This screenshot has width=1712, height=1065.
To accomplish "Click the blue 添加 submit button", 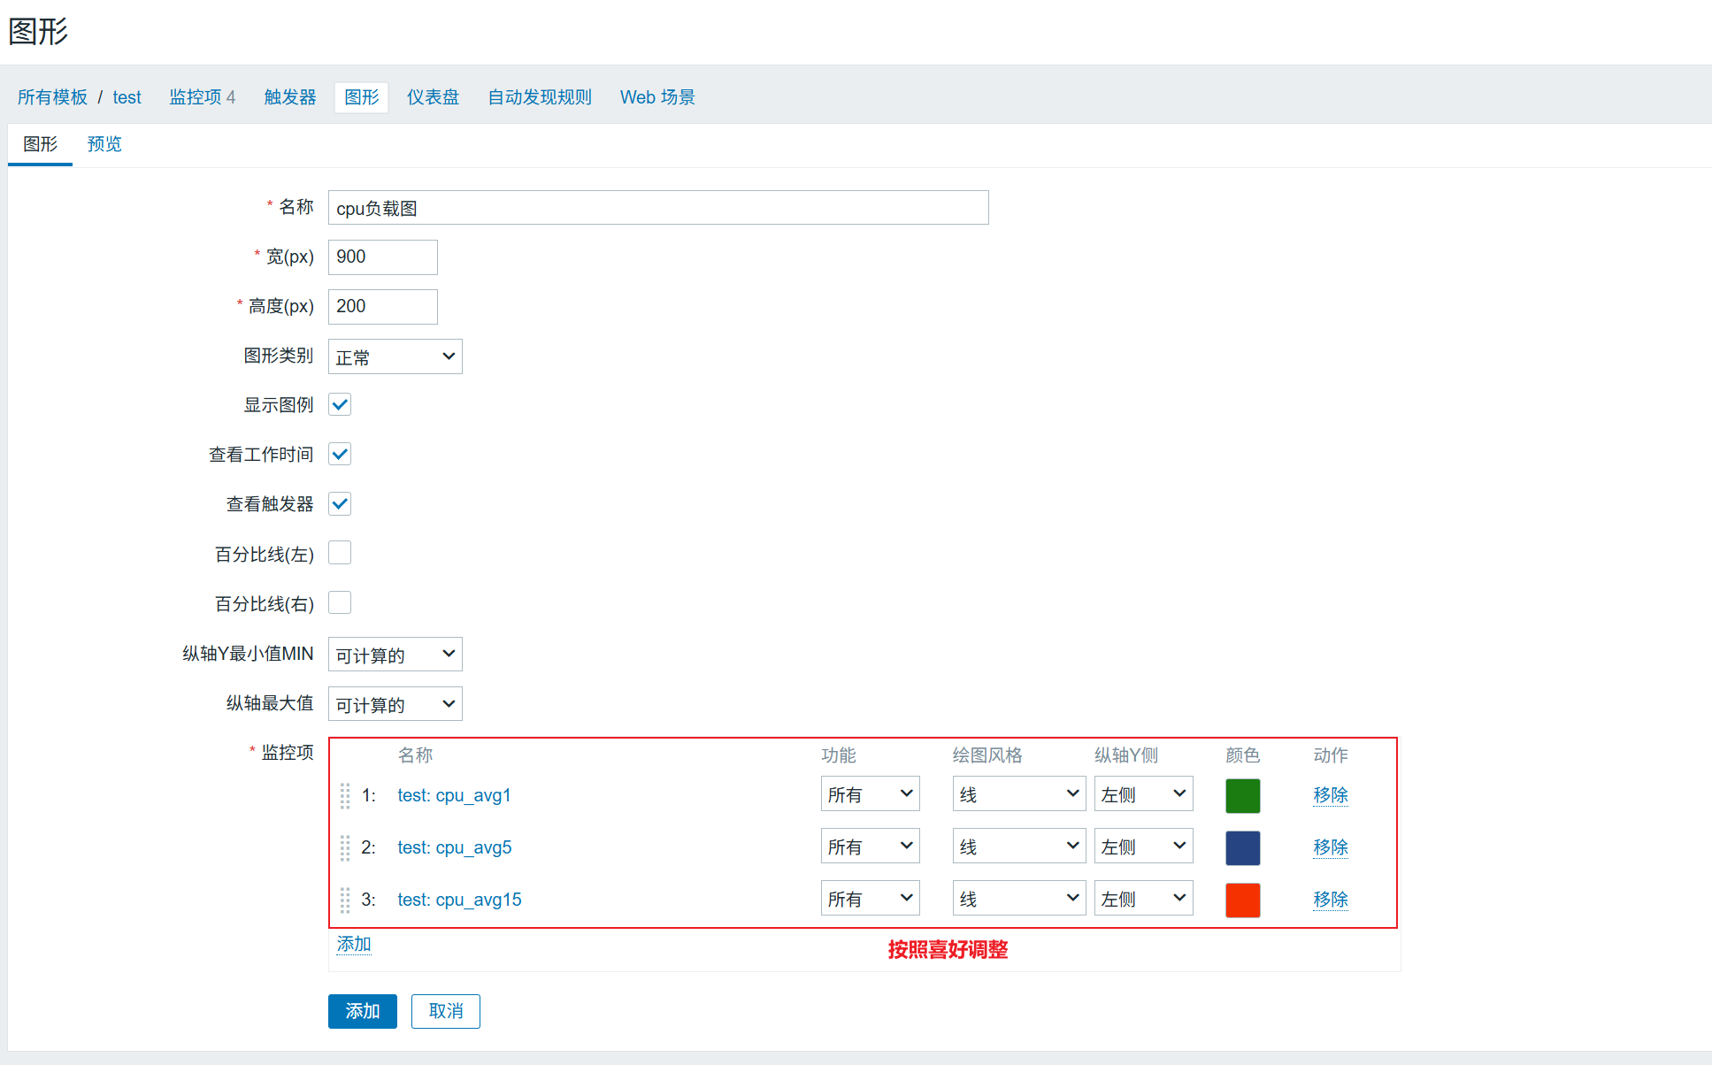I will click(x=362, y=1011).
